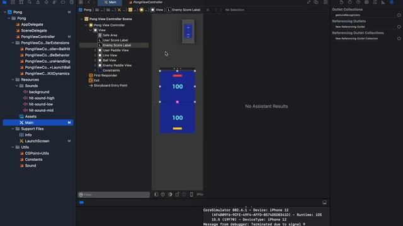
Task: Select hit-sound-high sound file
Action: click(42, 98)
